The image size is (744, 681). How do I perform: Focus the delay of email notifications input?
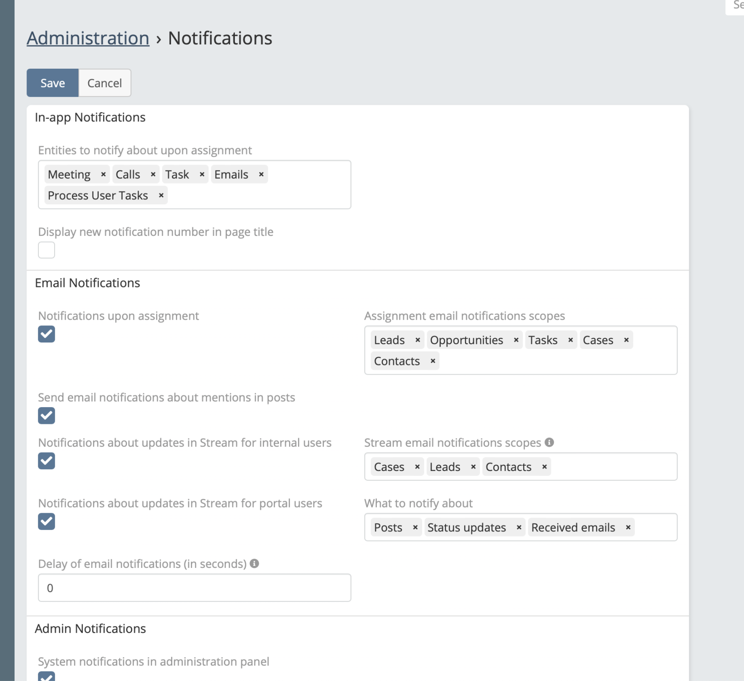pos(194,588)
